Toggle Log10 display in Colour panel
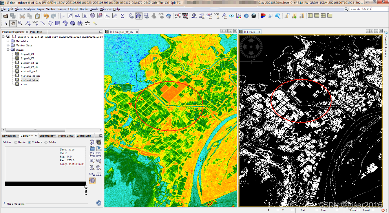The height and width of the screenshot is (213, 389). [x=92, y=174]
